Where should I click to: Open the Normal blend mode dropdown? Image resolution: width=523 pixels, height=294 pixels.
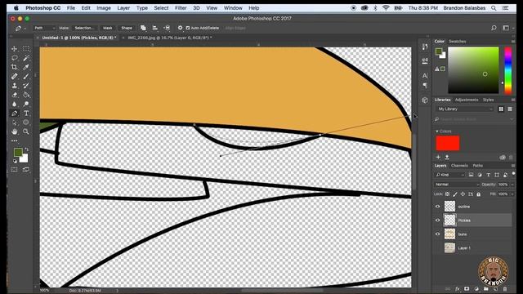coord(457,185)
